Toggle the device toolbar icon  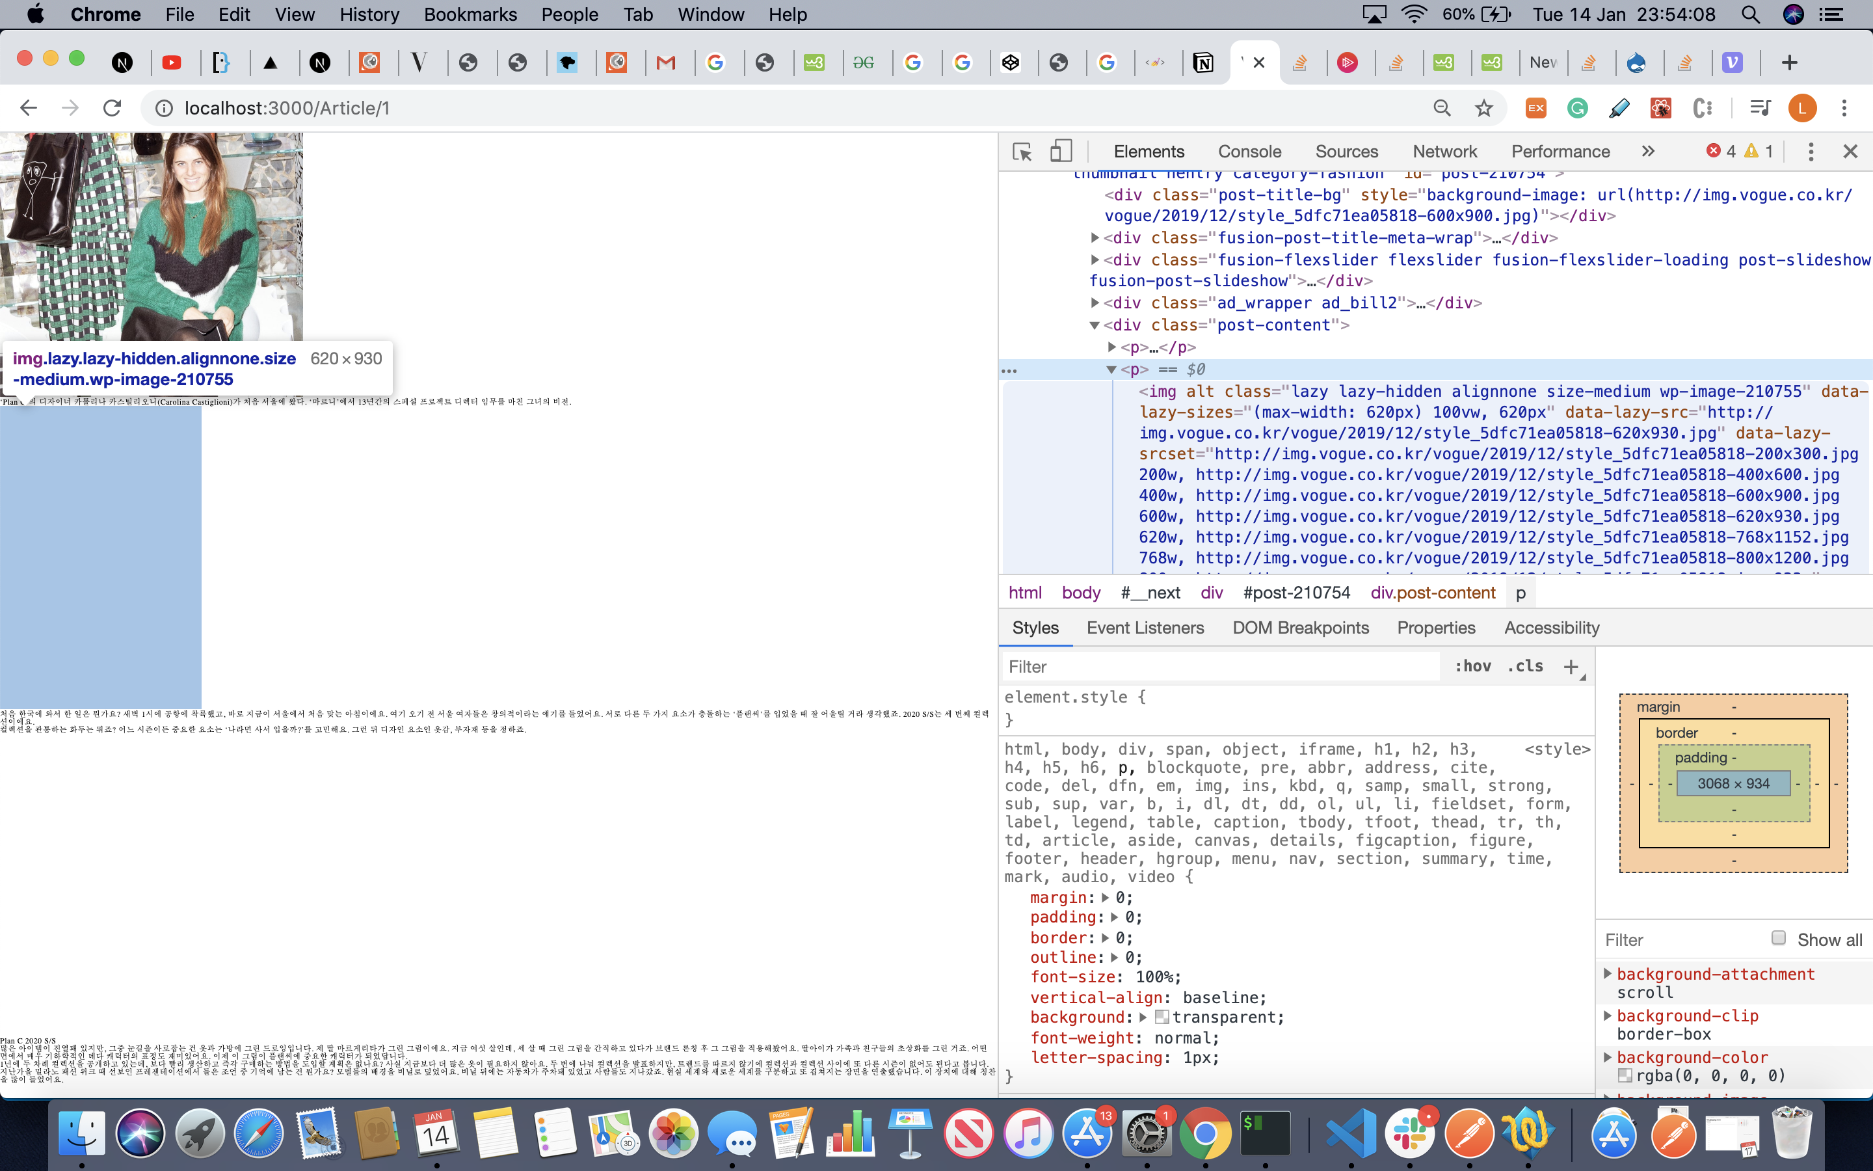1060,152
